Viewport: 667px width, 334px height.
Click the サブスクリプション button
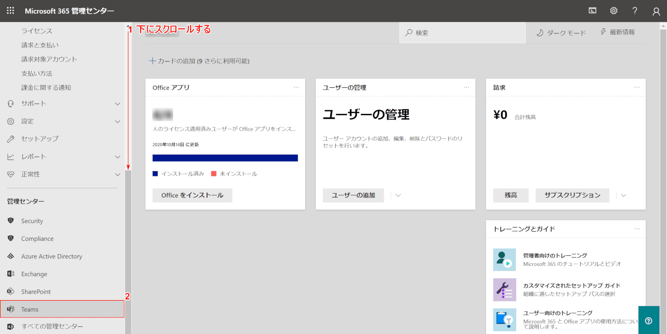click(x=572, y=195)
